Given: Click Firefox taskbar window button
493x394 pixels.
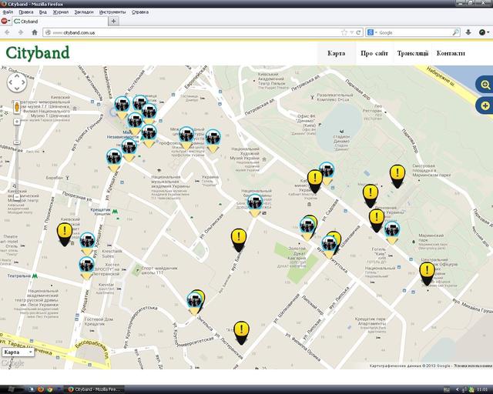Looking at the screenshot, I should [x=95, y=389].
